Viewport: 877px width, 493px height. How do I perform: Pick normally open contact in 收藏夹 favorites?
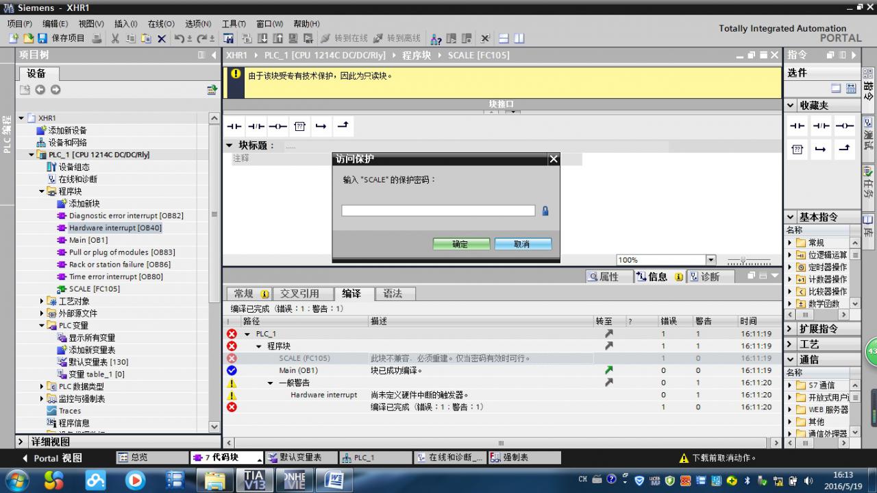coord(798,126)
